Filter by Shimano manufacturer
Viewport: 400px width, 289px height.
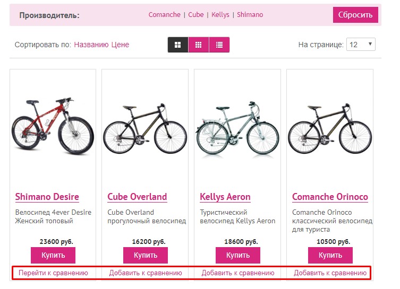pyautogui.click(x=250, y=15)
